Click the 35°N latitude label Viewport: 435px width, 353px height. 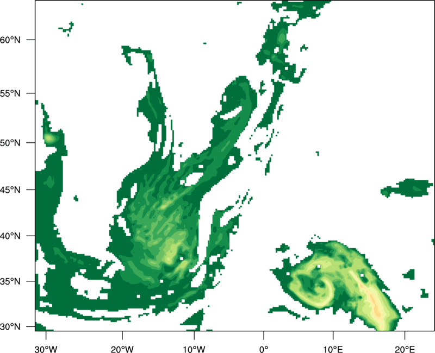point(10,281)
